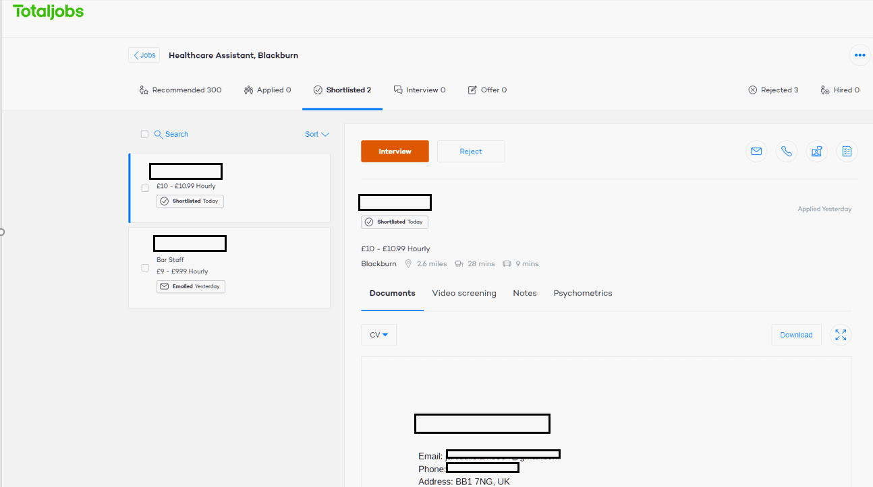Click the search magnifier icon
This screenshot has width=873, height=487.
point(159,134)
